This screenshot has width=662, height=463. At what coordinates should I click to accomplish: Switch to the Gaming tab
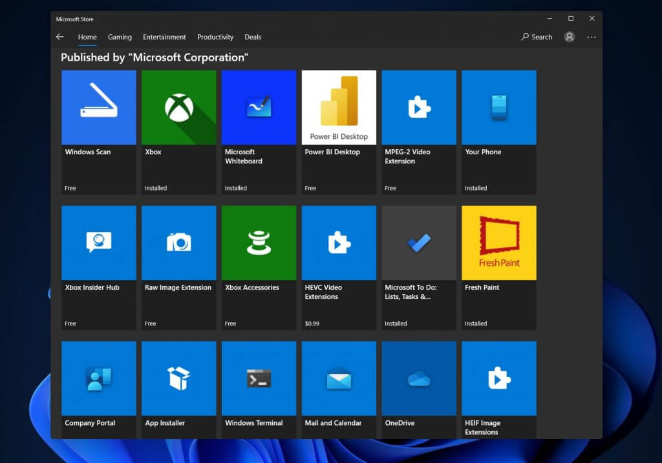coord(120,37)
